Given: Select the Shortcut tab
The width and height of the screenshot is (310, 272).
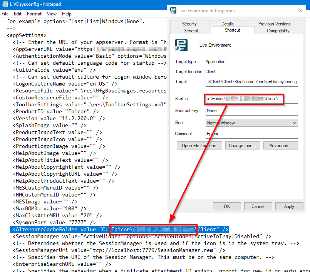Looking at the screenshot, I should (x=232, y=30).
